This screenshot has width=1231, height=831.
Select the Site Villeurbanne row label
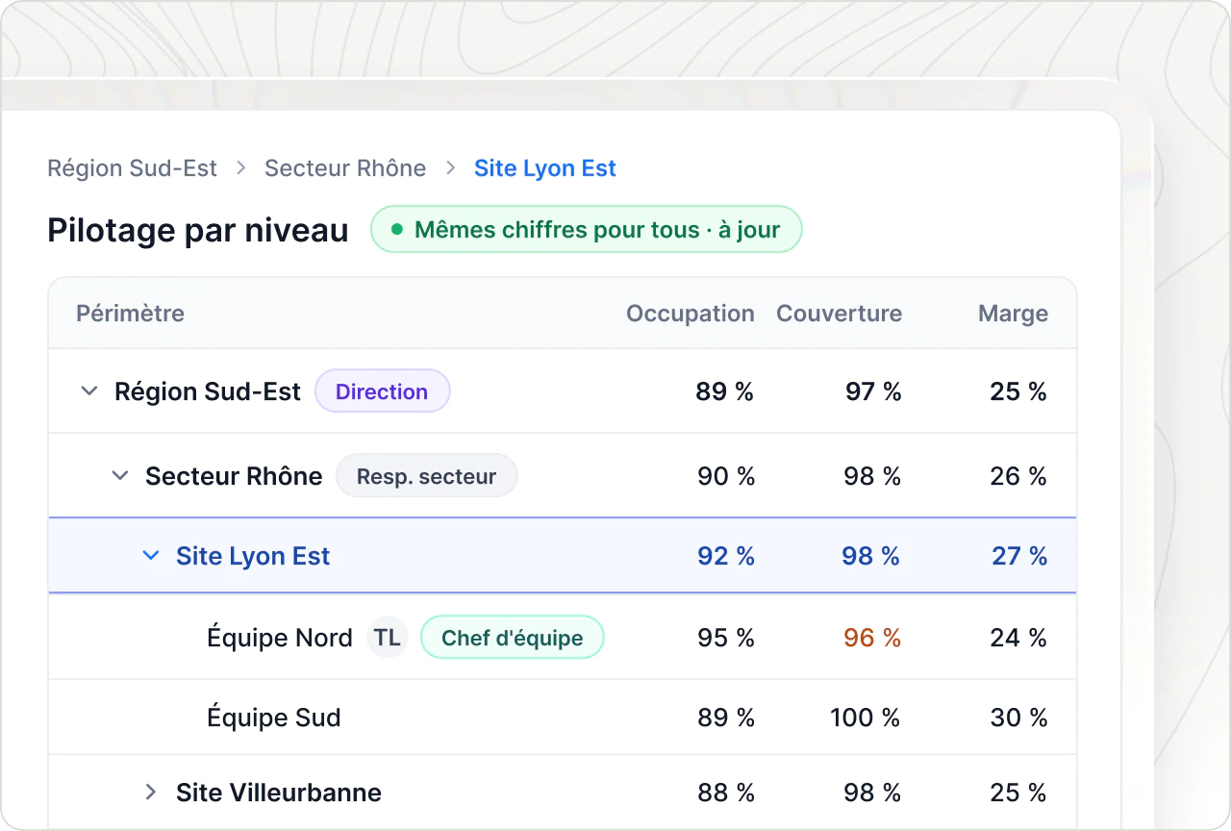279,793
